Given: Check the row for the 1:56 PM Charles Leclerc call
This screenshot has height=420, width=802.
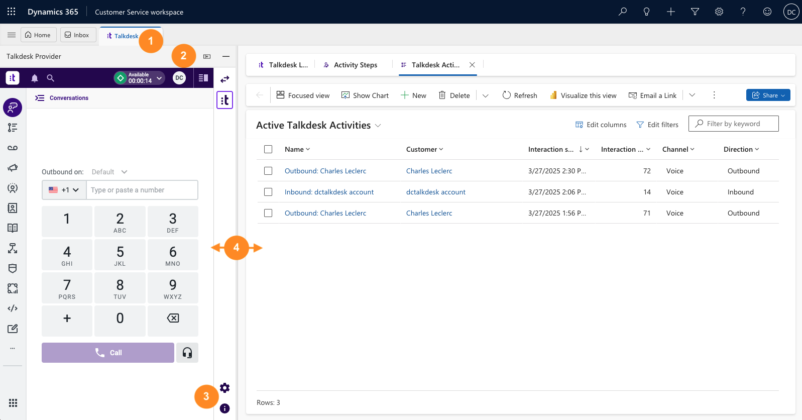Looking at the screenshot, I should 268,213.
